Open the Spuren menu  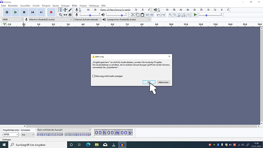pos(56,6)
